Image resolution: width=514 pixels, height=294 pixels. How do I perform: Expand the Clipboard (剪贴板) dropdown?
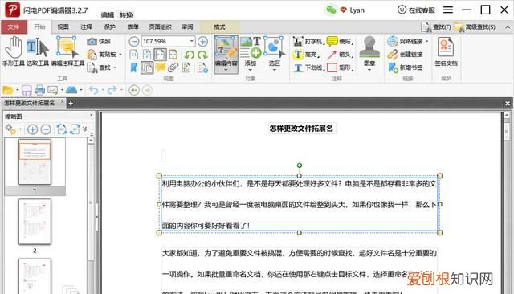click(120, 55)
